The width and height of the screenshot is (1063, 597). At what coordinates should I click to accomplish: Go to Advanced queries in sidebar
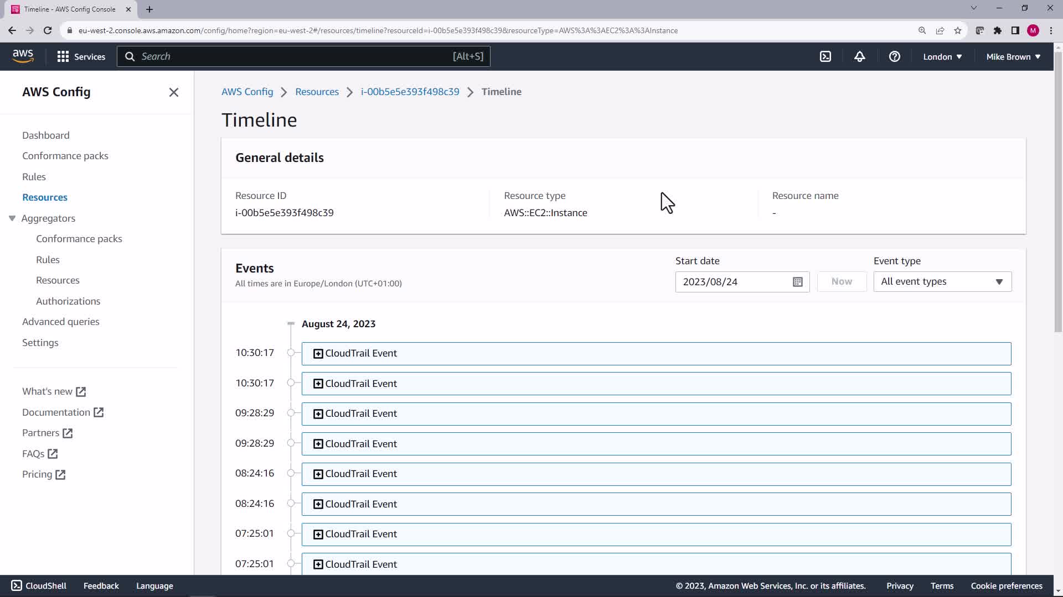click(61, 322)
